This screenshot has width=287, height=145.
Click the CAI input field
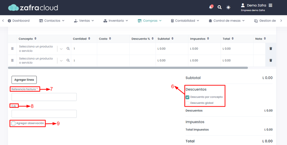tap(44, 114)
